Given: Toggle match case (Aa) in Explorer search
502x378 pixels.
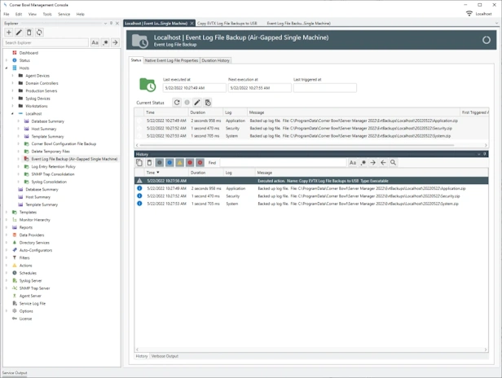Looking at the screenshot, I should (95, 42).
